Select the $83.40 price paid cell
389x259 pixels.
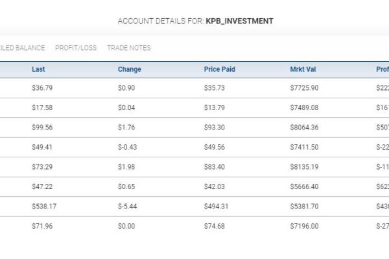point(215,167)
